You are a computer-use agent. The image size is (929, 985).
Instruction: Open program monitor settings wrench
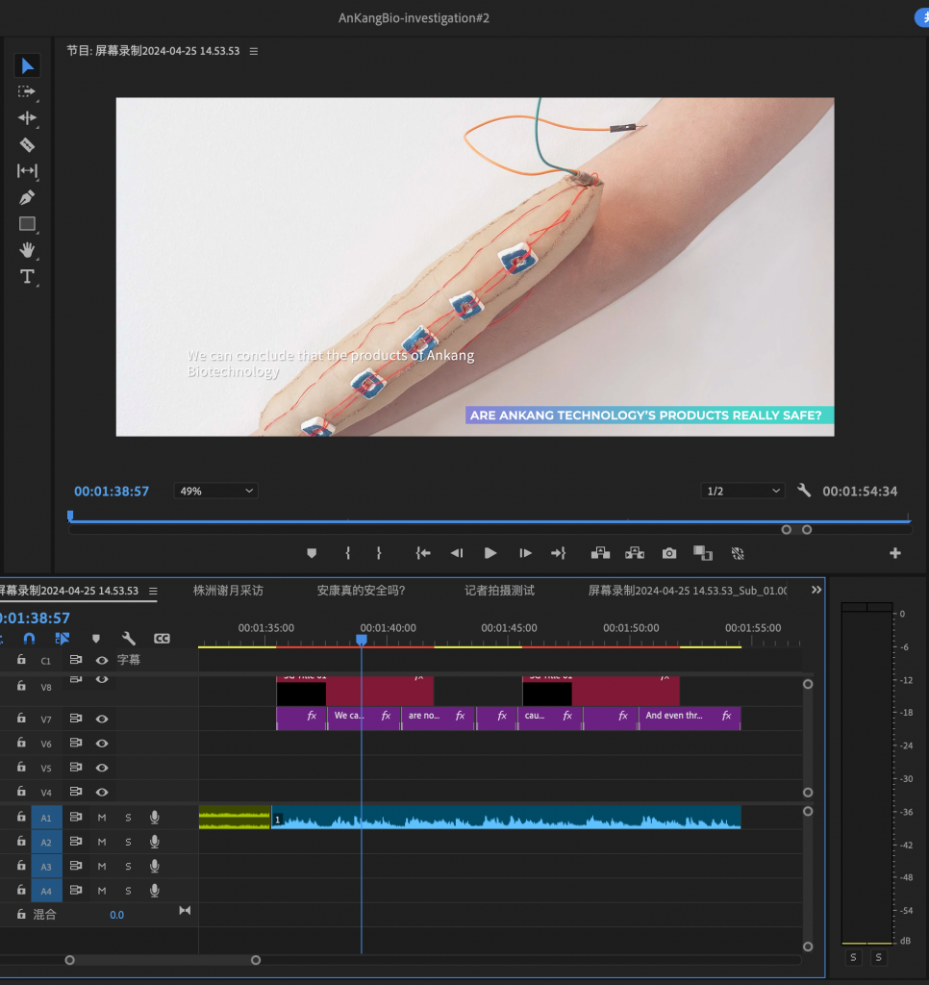click(804, 491)
